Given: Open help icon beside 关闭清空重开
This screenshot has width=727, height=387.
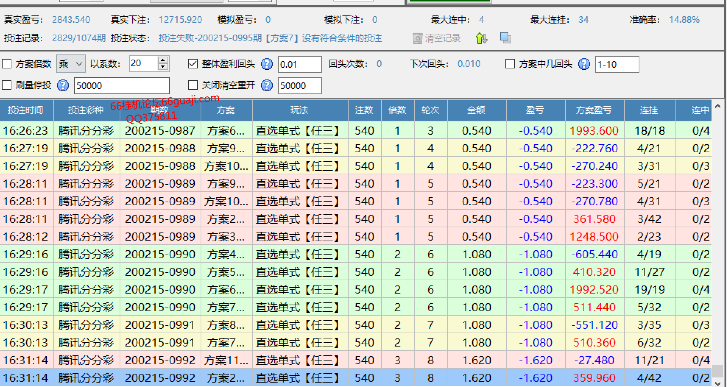Looking at the screenshot, I should click(x=267, y=85).
